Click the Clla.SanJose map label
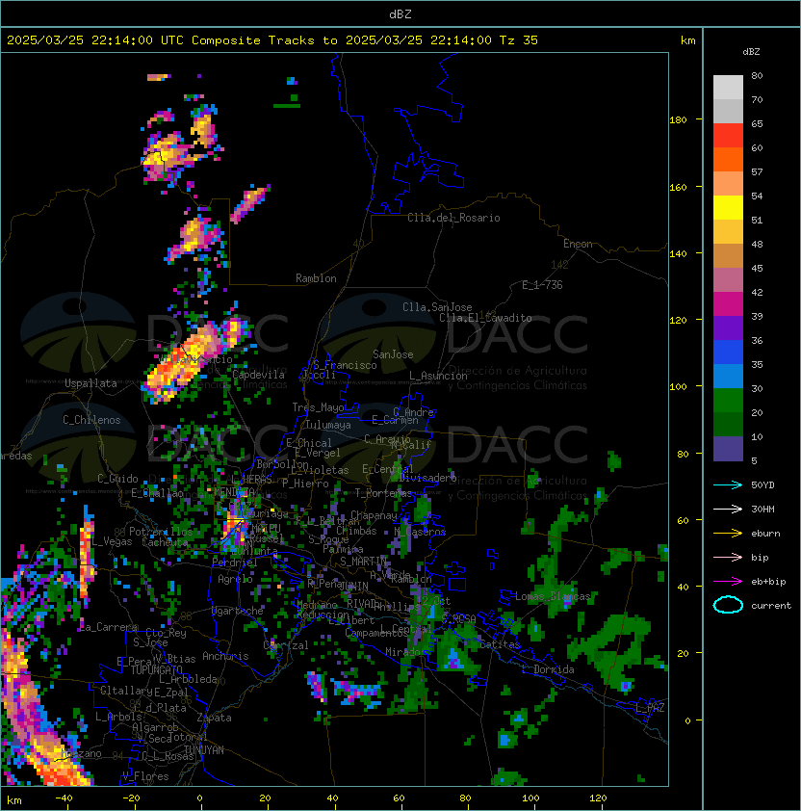Viewport: 801px width, 811px height. [x=437, y=307]
